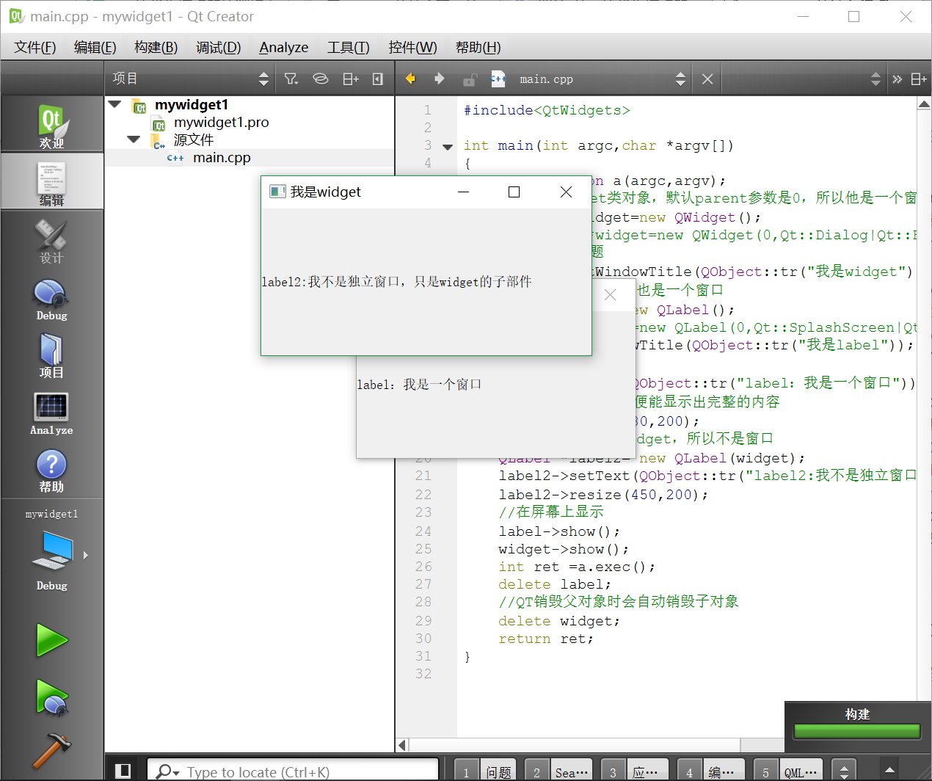Collapse the mywidget1 project node

point(114,104)
